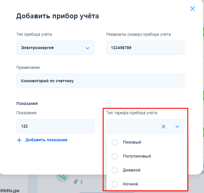This screenshot has width=204, height=193.
Task: Choose the Полупиковый tariff radio
Action: pyautogui.click(x=115, y=156)
